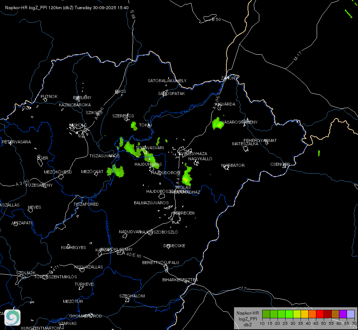Image resolution: width=358 pixels, height=330 pixels.
Task: Select the 50-55 dBZ dark red legend swatch
Action: [x=328, y=314]
